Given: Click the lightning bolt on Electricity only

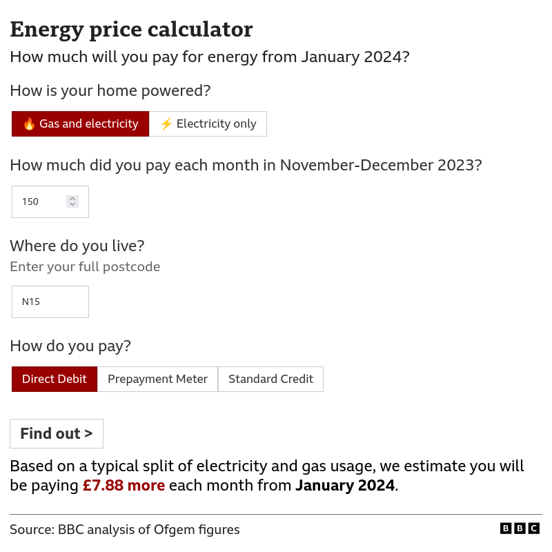Looking at the screenshot, I should 166,124.
